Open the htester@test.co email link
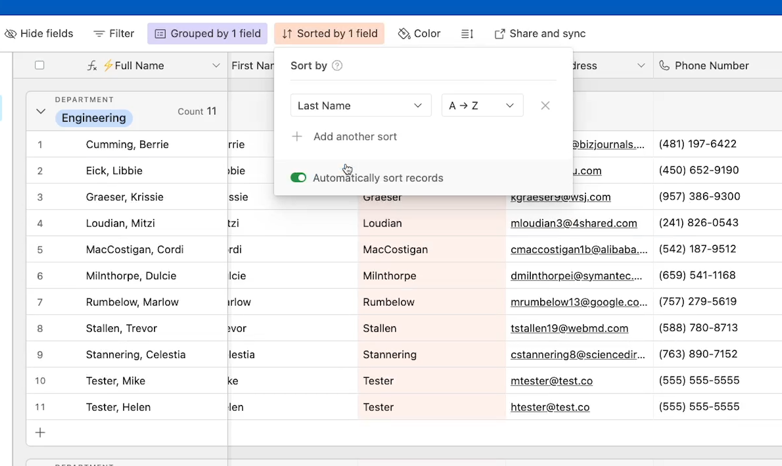Image resolution: width=782 pixels, height=466 pixels. [550, 407]
